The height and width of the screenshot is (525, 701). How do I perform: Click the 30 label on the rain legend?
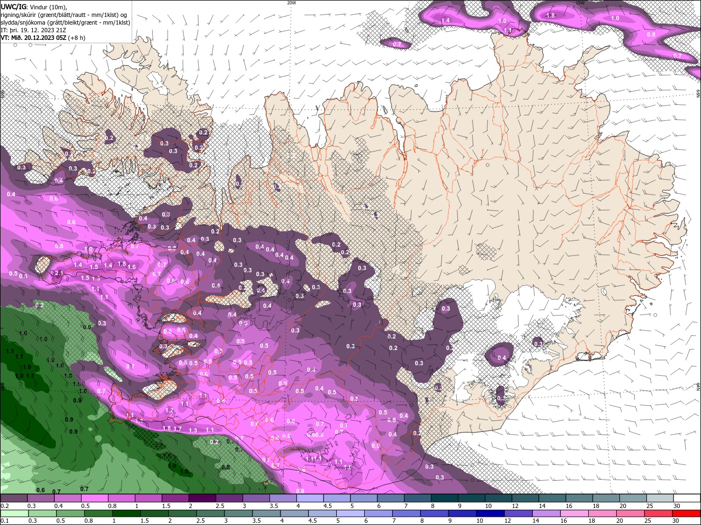pos(677,521)
